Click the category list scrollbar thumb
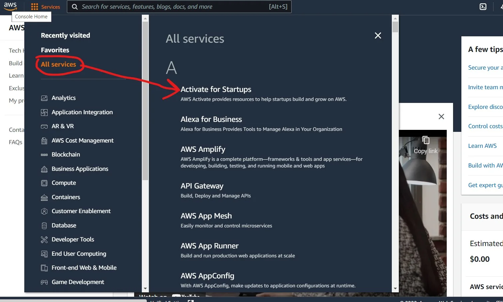The width and height of the screenshot is (503, 302). [x=145, y=102]
